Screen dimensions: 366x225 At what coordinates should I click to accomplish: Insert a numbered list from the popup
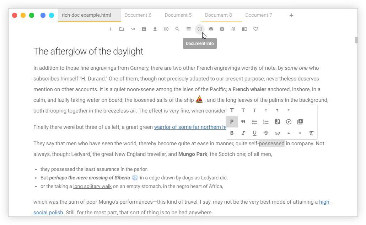[x=266, y=122]
